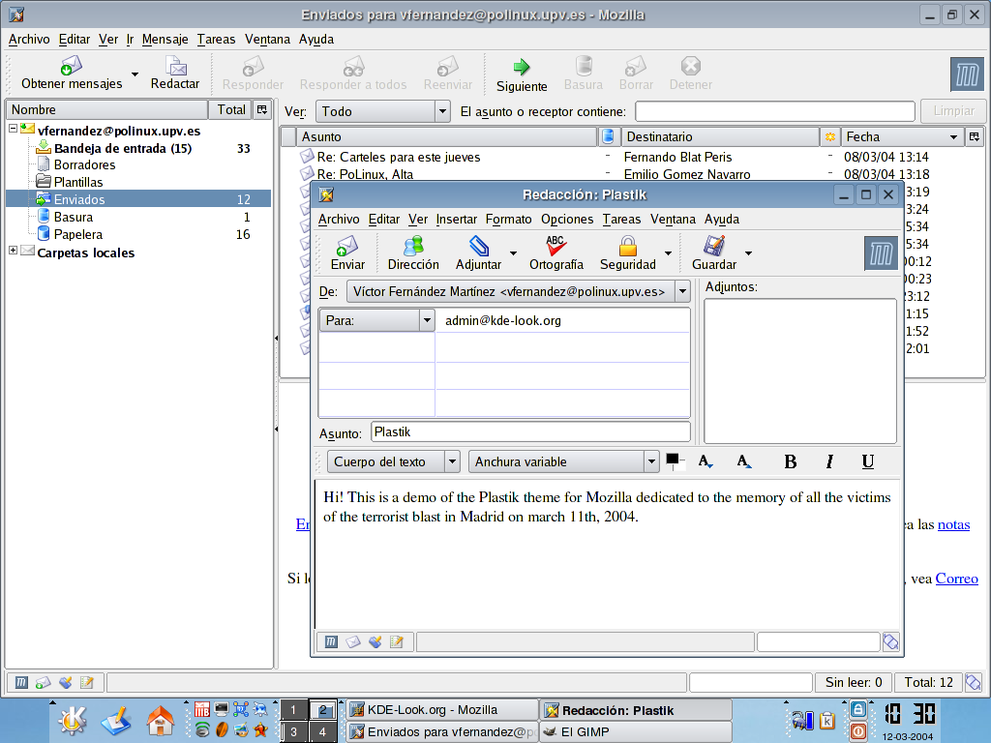Open Dirección address book in compose window
Image resolution: width=991 pixels, height=743 pixels.
[413, 253]
